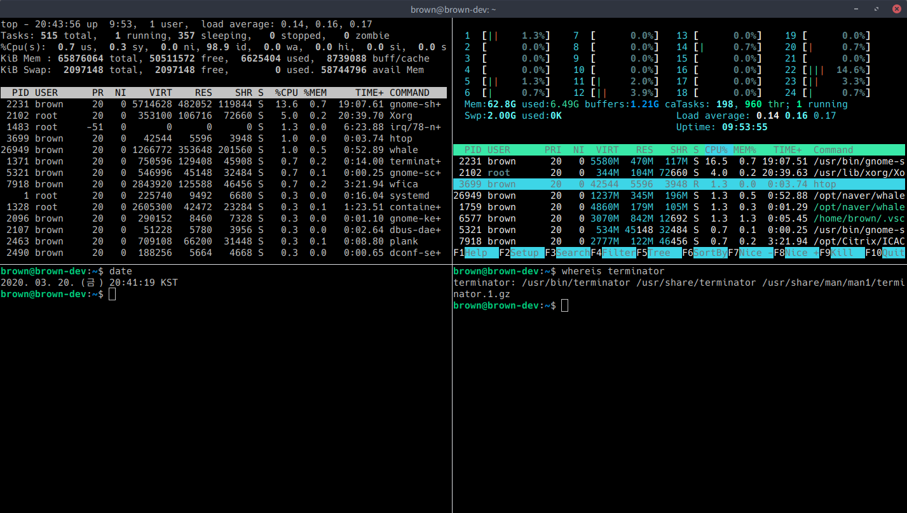Click dconf-se+ row in top pane
907x513 pixels.
coord(224,253)
